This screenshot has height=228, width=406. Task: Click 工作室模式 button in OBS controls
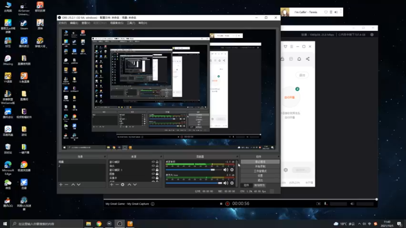pyautogui.click(x=260, y=171)
